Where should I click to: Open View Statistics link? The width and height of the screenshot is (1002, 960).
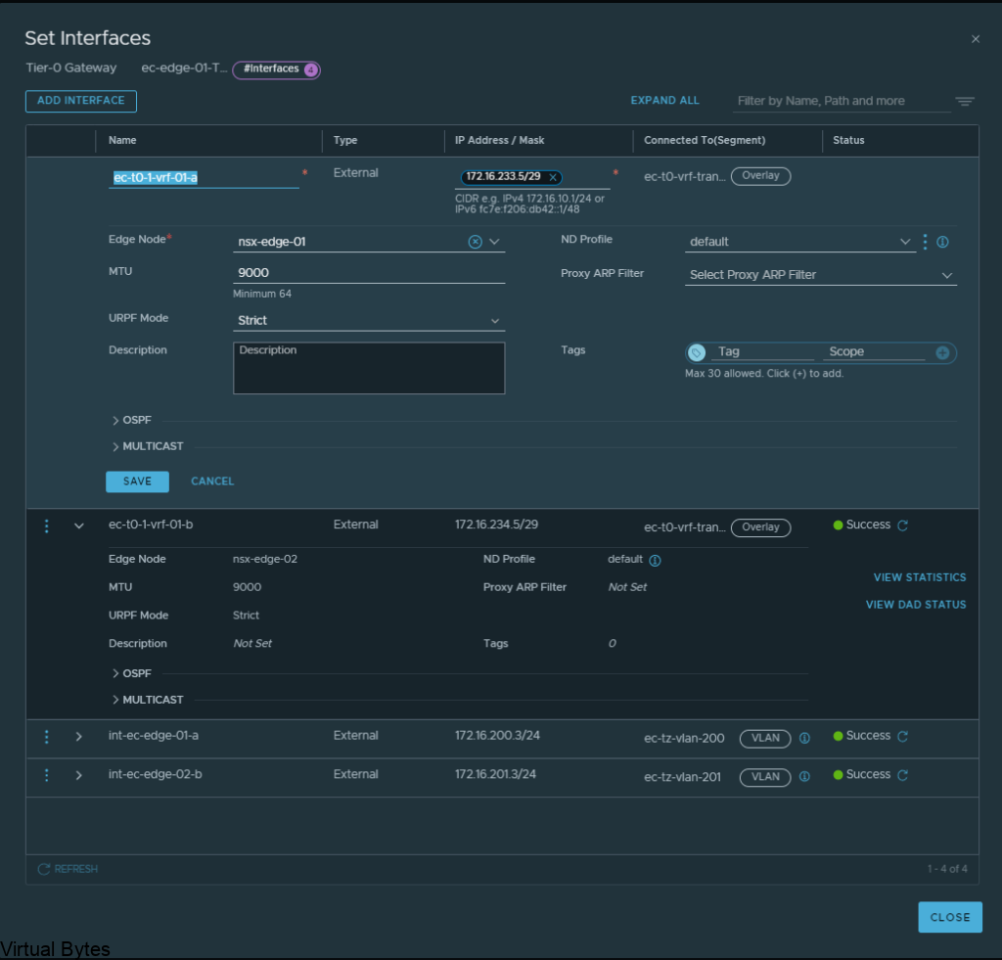point(919,577)
